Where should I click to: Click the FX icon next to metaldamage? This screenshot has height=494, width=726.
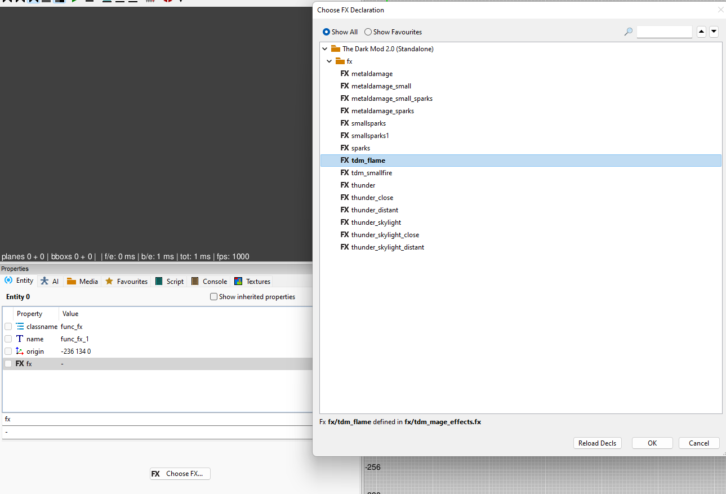click(x=345, y=74)
